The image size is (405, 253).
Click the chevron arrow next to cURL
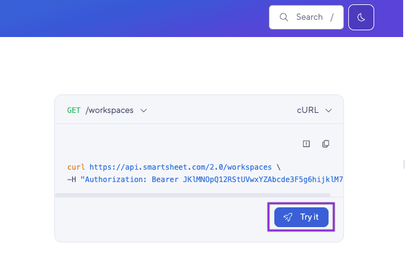point(329,110)
